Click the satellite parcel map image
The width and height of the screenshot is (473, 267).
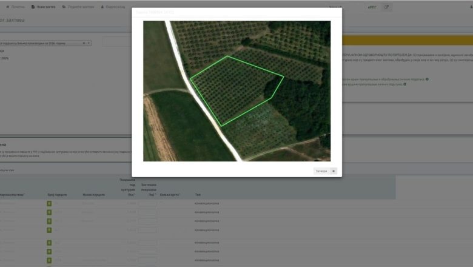236,91
